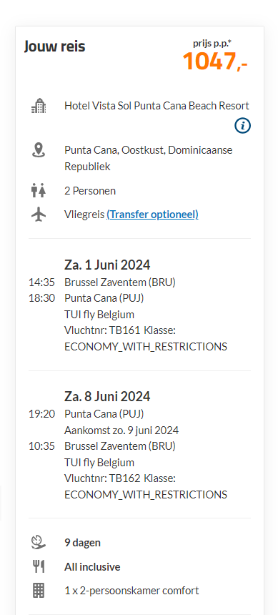Click the hotel building icon
The width and height of the screenshot is (278, 615).
tap(39, 107)
